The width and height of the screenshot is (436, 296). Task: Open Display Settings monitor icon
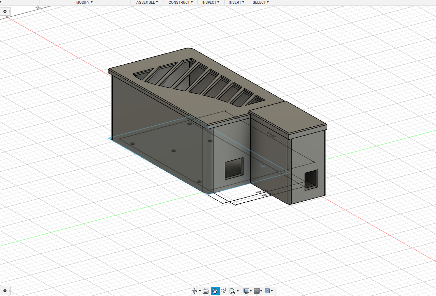coord(246,291)
